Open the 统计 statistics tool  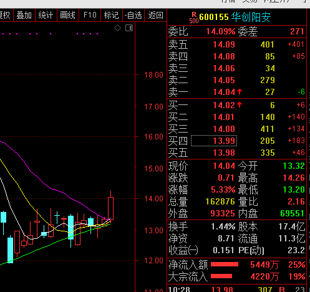(x=46, y=15)
